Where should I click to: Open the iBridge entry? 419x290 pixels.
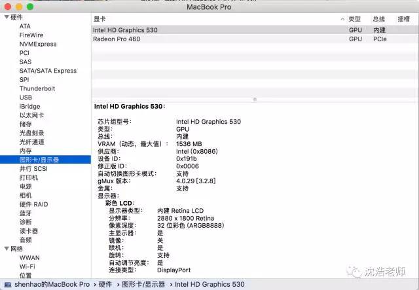point(29,107)
